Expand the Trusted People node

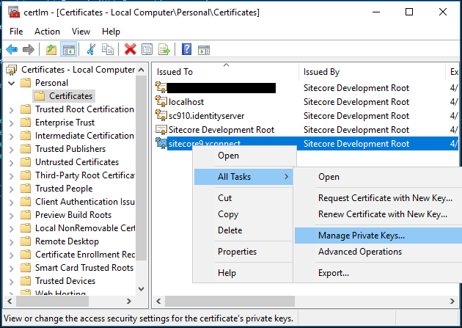click(x=12, y=189)
